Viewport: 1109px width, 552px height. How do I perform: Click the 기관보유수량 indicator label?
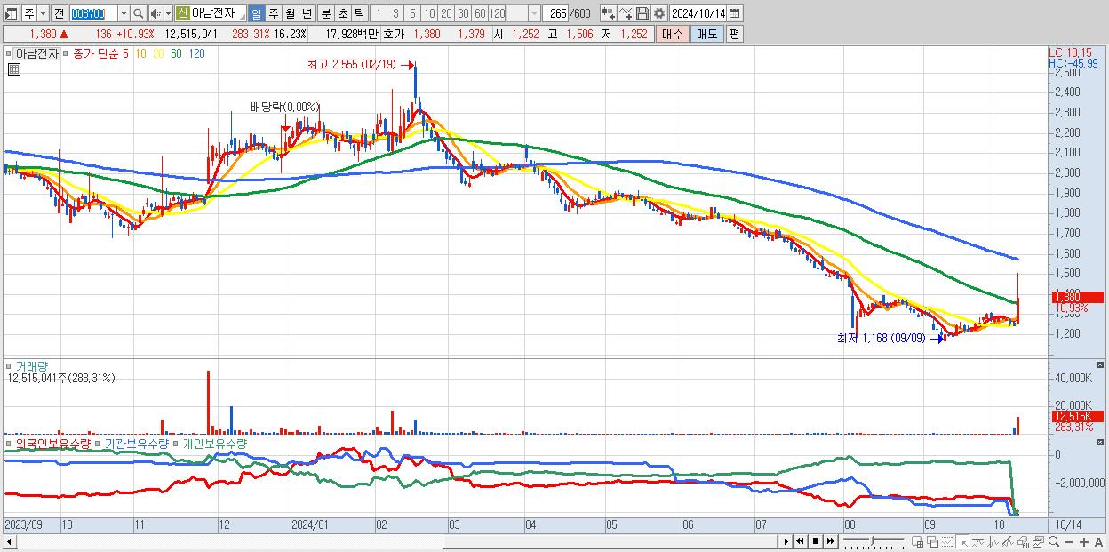pyautogui.click(x=136, y=443)
